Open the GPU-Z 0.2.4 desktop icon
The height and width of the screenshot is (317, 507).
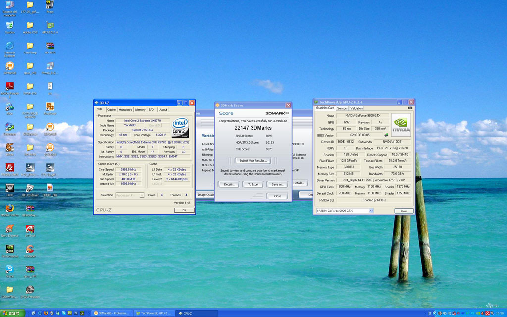(50, 27)
